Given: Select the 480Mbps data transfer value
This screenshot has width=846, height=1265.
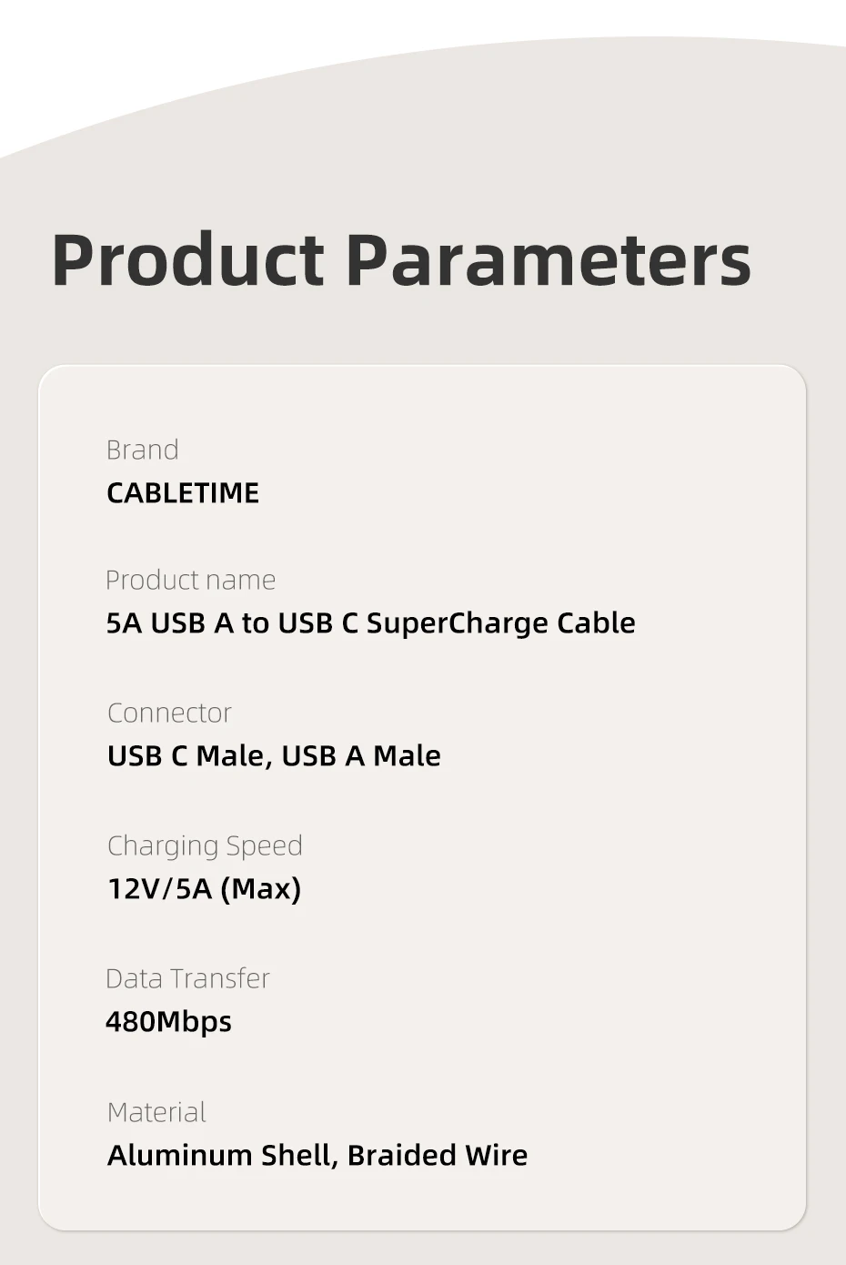Looking at the screenshot, I should [x=168, y=1021].
